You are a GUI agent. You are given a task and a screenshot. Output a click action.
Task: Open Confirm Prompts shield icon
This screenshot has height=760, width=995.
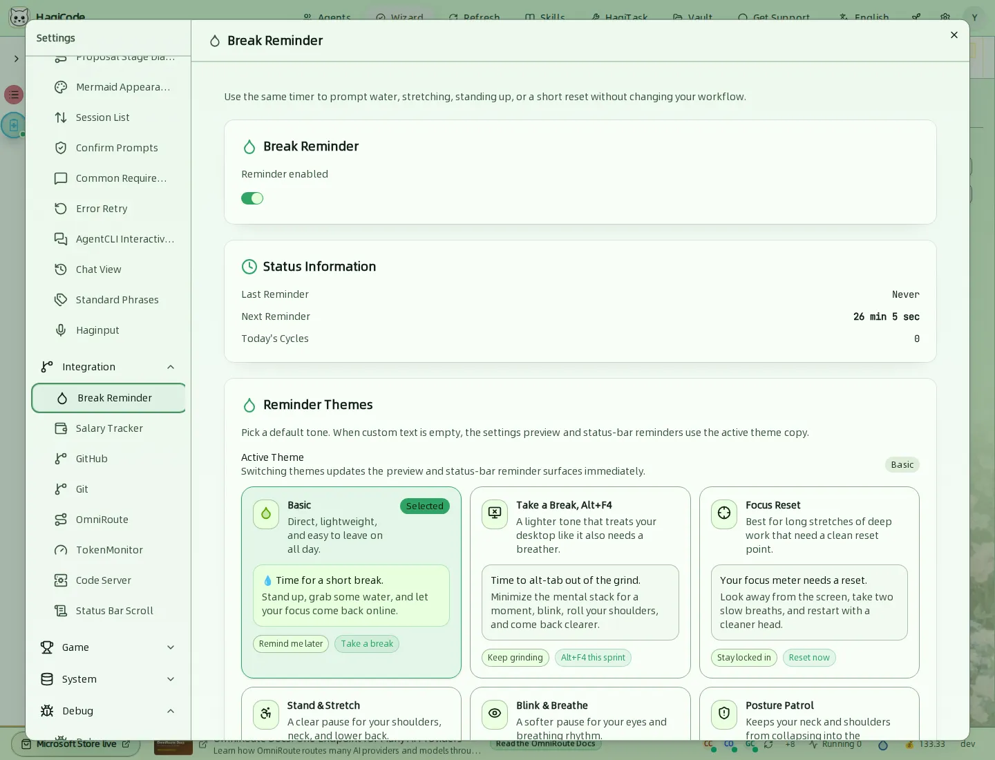pyautogui.click(x=61, y=148)
